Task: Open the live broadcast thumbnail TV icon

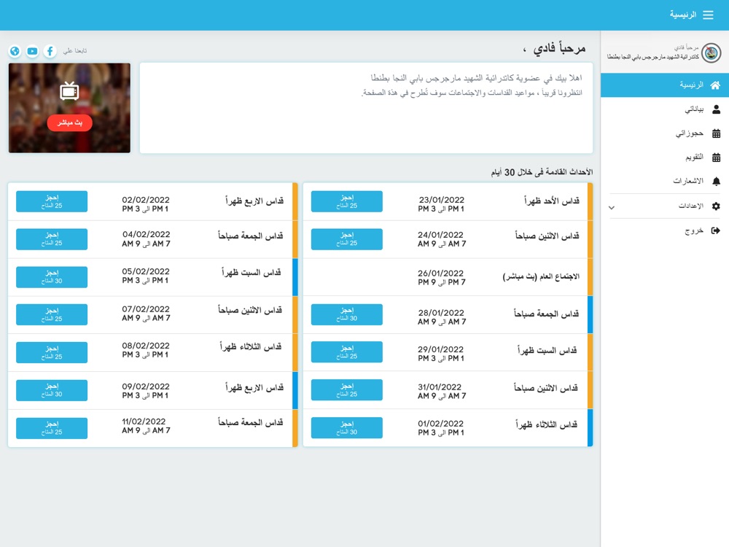Action: [69, 91]
